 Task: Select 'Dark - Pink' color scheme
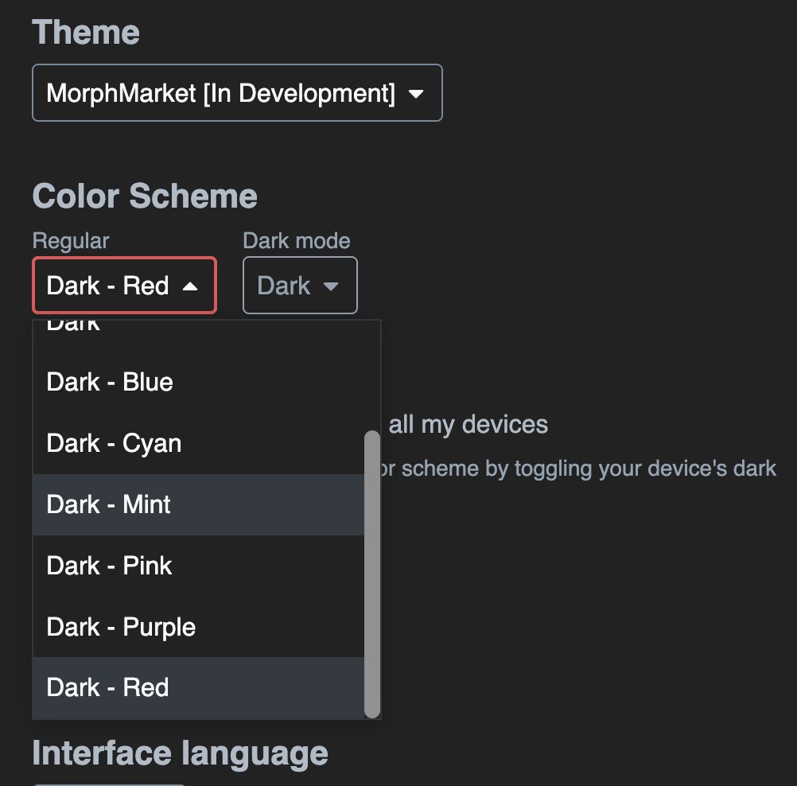[110, 566]
